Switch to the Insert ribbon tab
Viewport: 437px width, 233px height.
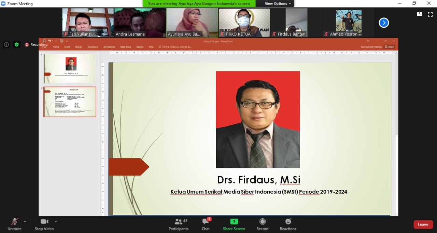[x=67, y=47]
